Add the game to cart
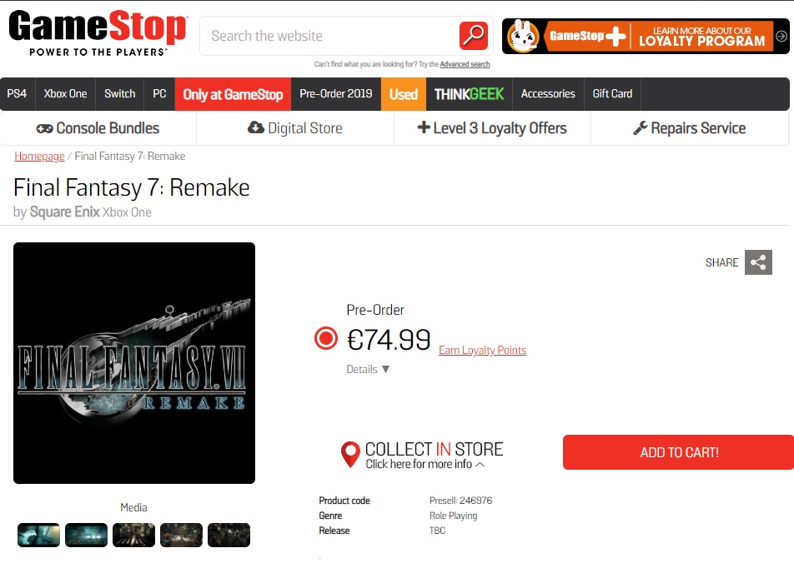794x578 pixels. 679,452
